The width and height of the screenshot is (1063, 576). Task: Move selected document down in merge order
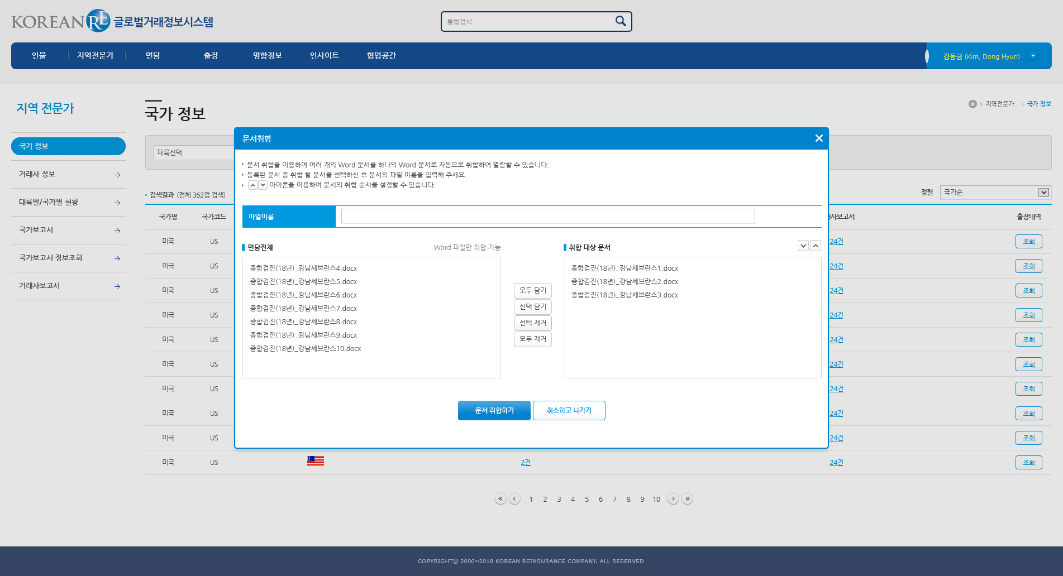(803, 246)
